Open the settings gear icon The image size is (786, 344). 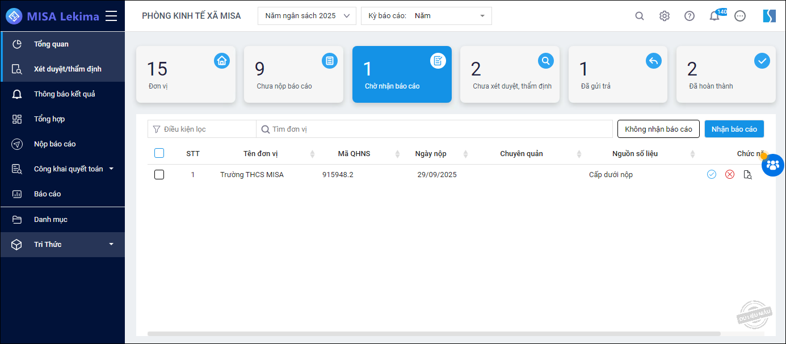(664, 16)
